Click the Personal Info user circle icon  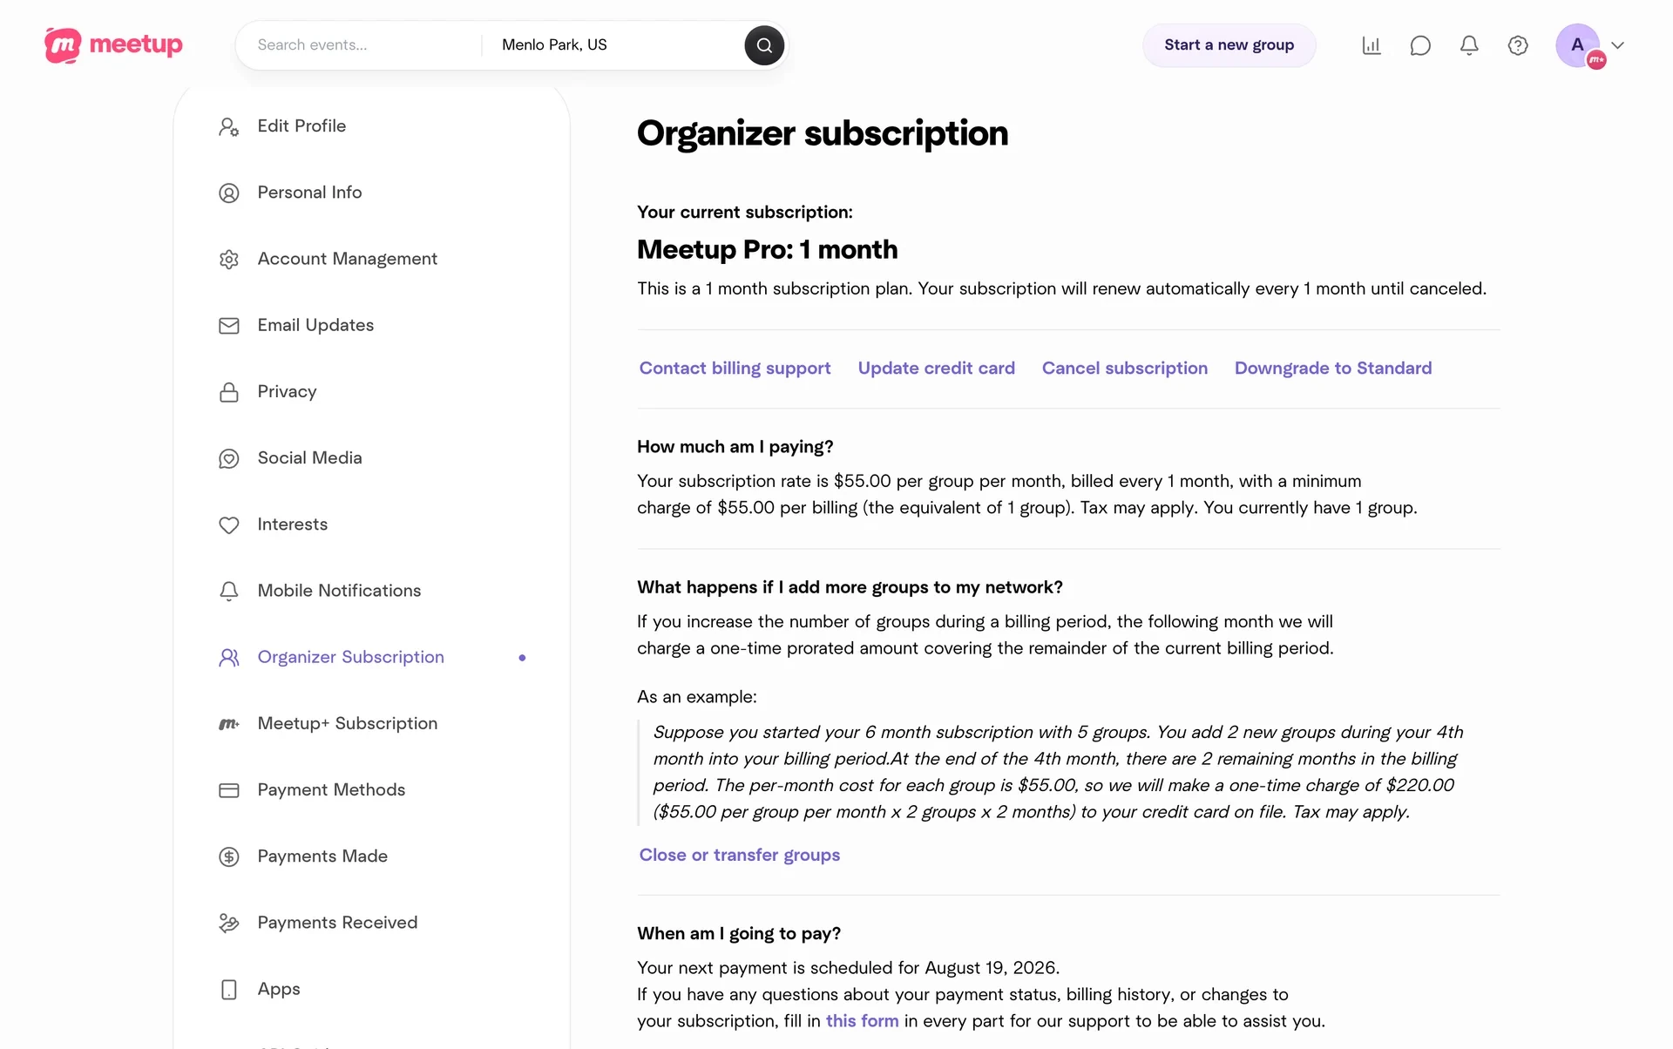tap(228, 193)
